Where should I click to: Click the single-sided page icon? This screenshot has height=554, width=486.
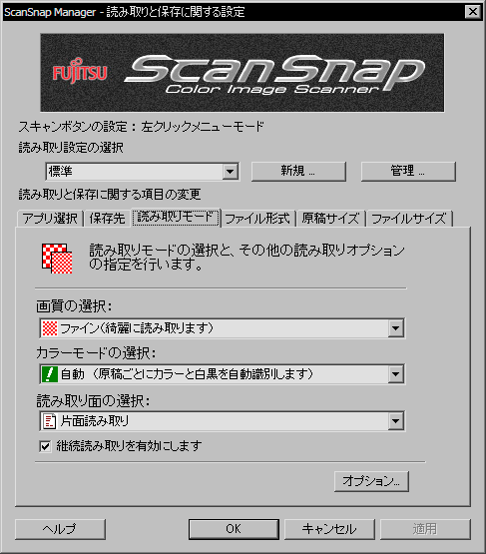coord(50,421)
